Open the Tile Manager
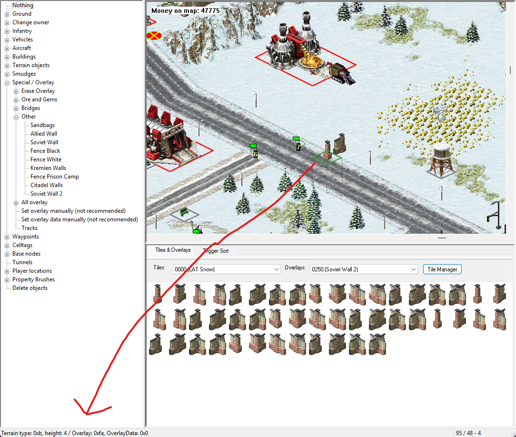This screenshot has width=516, height=437. [442, 269]
